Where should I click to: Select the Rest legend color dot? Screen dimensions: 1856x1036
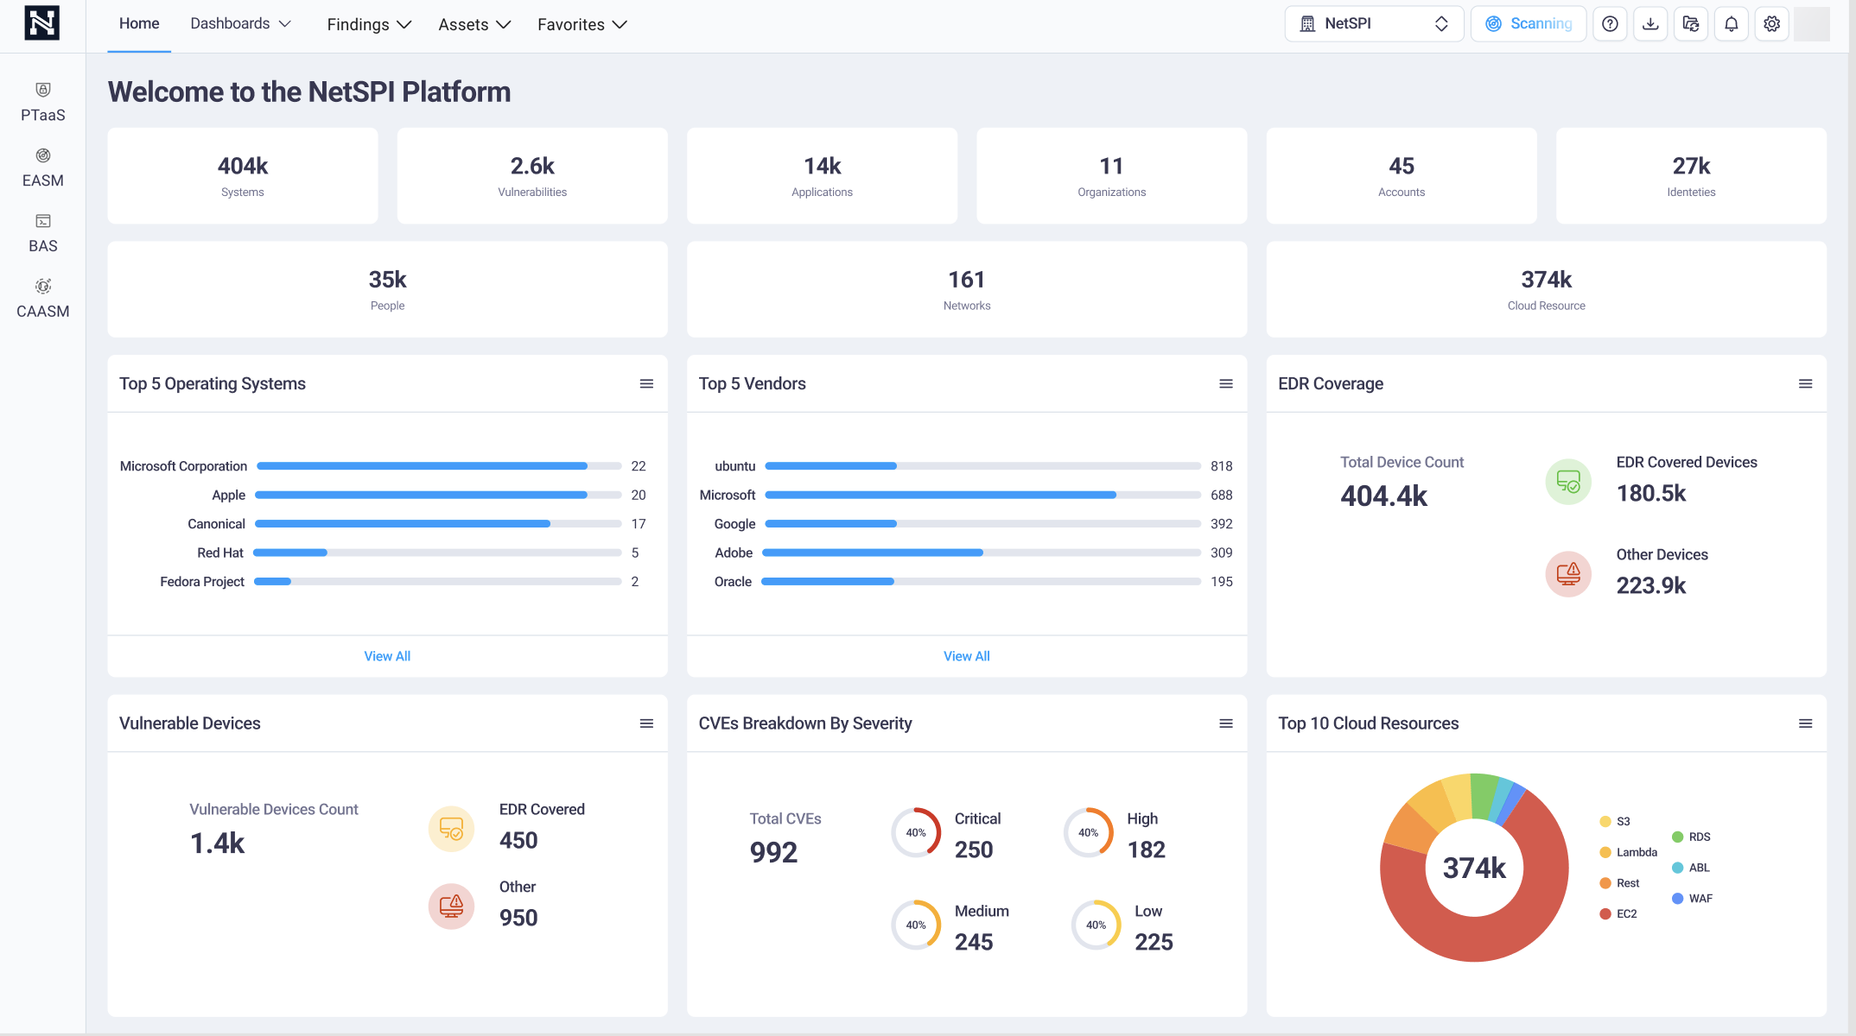pos(1605,883)
